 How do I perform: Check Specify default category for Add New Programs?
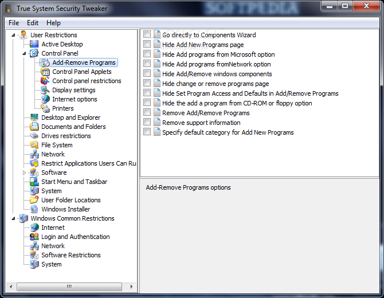[x=147, y=132]
